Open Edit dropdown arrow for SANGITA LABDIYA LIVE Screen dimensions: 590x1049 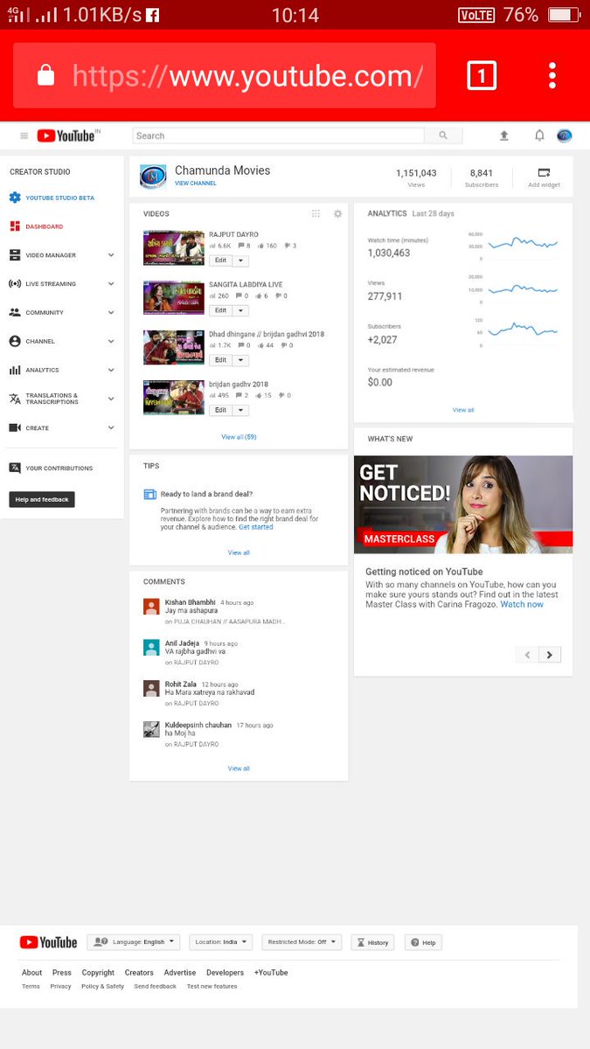click(240, 310)
